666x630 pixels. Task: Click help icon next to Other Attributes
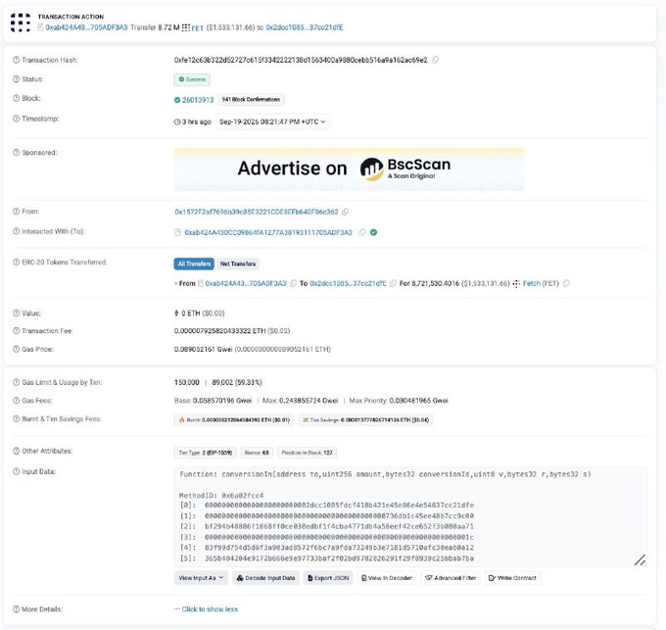click(x=16, y=451)
